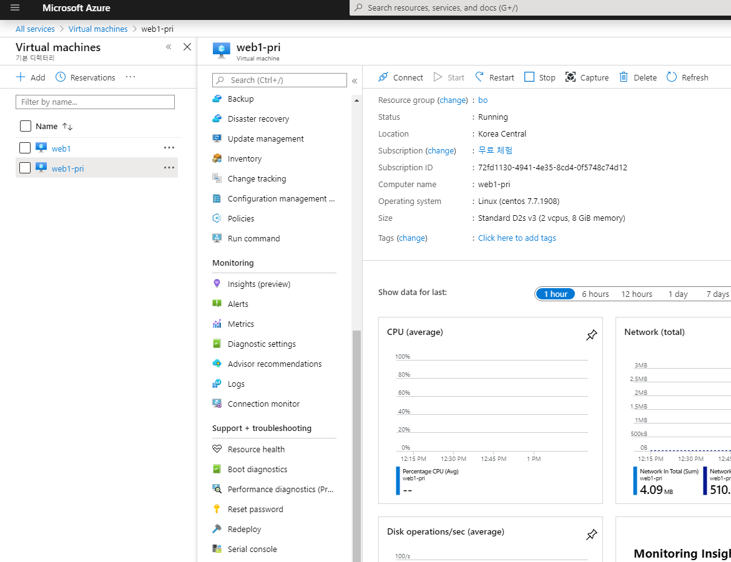The height and width of the screenshot is (562, 731).
Task: Check the box next to web1-pri
Action: (25, 168)
